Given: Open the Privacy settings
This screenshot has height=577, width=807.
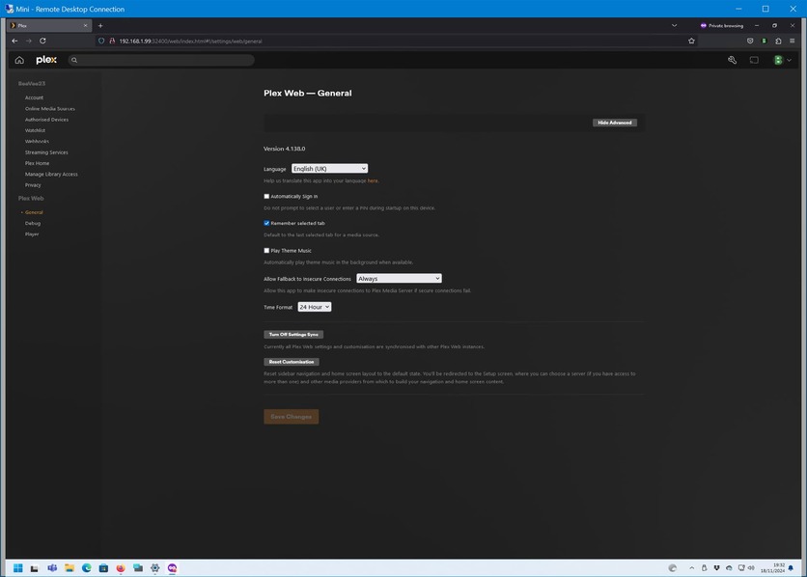Looking at the screenshot, I should coord(33,185).
